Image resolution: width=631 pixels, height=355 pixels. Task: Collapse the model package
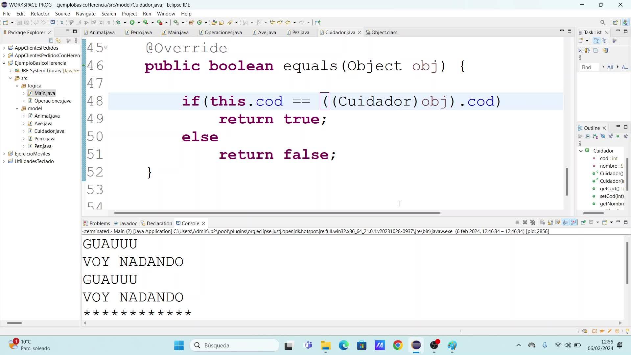17,108
